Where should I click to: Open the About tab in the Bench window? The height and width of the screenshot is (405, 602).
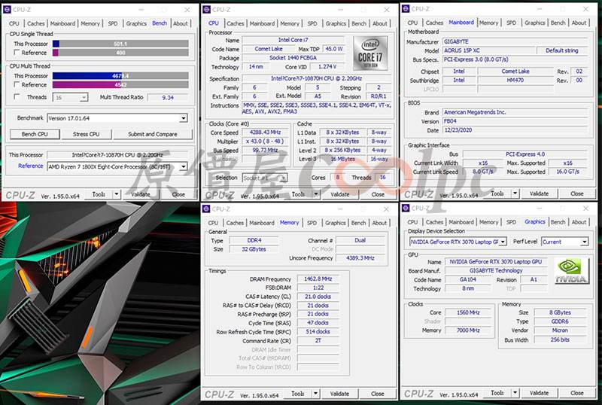(181, 23)
